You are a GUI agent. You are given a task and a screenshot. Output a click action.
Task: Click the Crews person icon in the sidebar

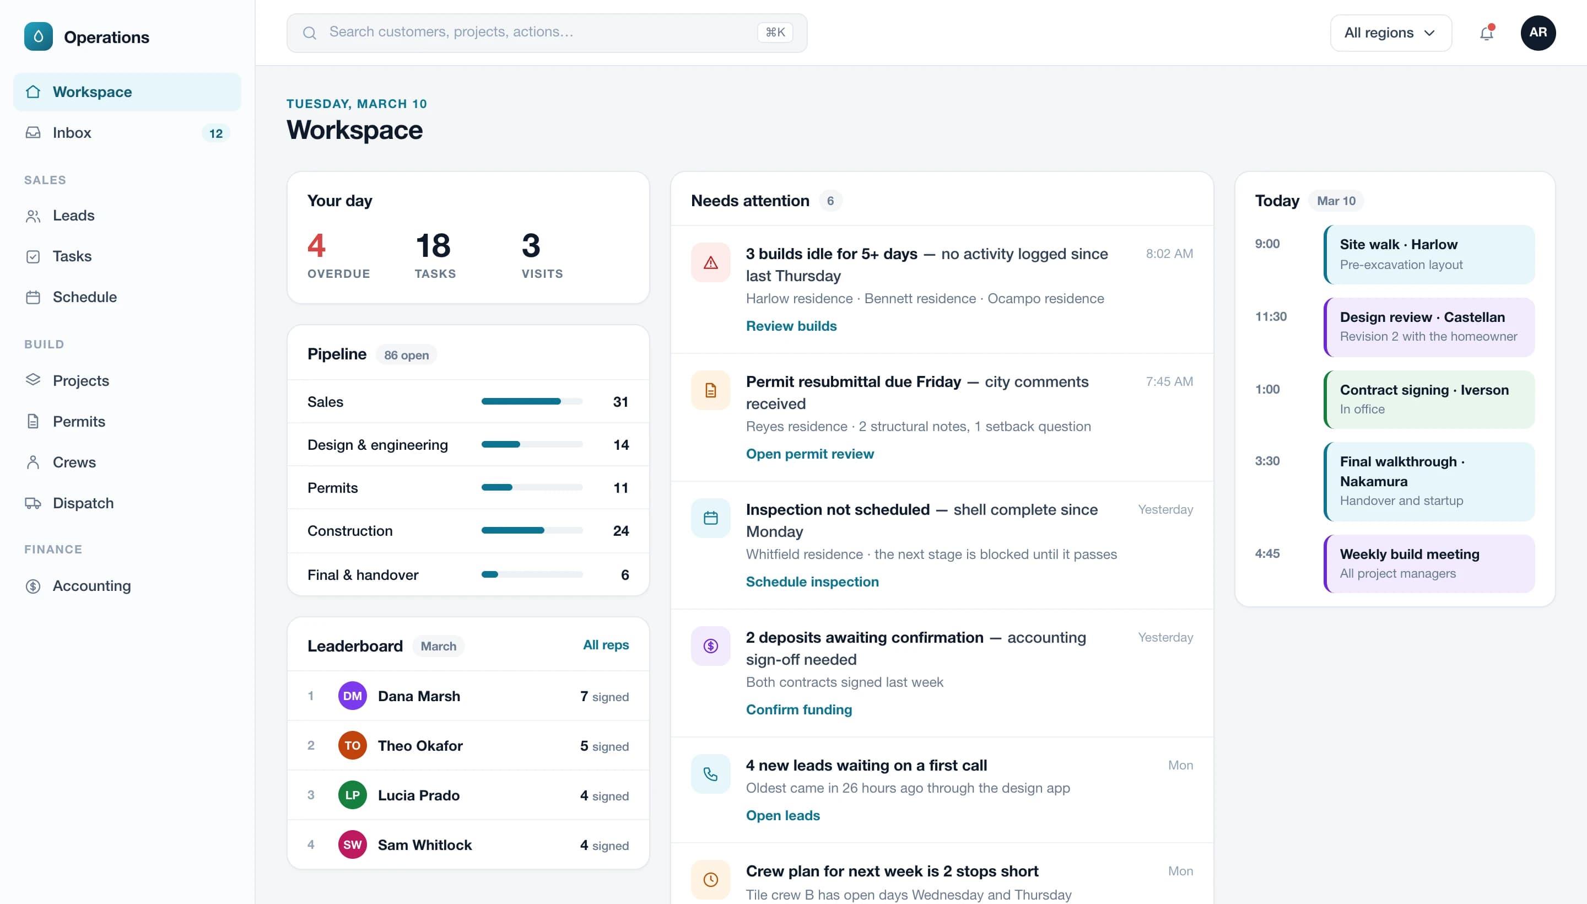click(33, 462)
